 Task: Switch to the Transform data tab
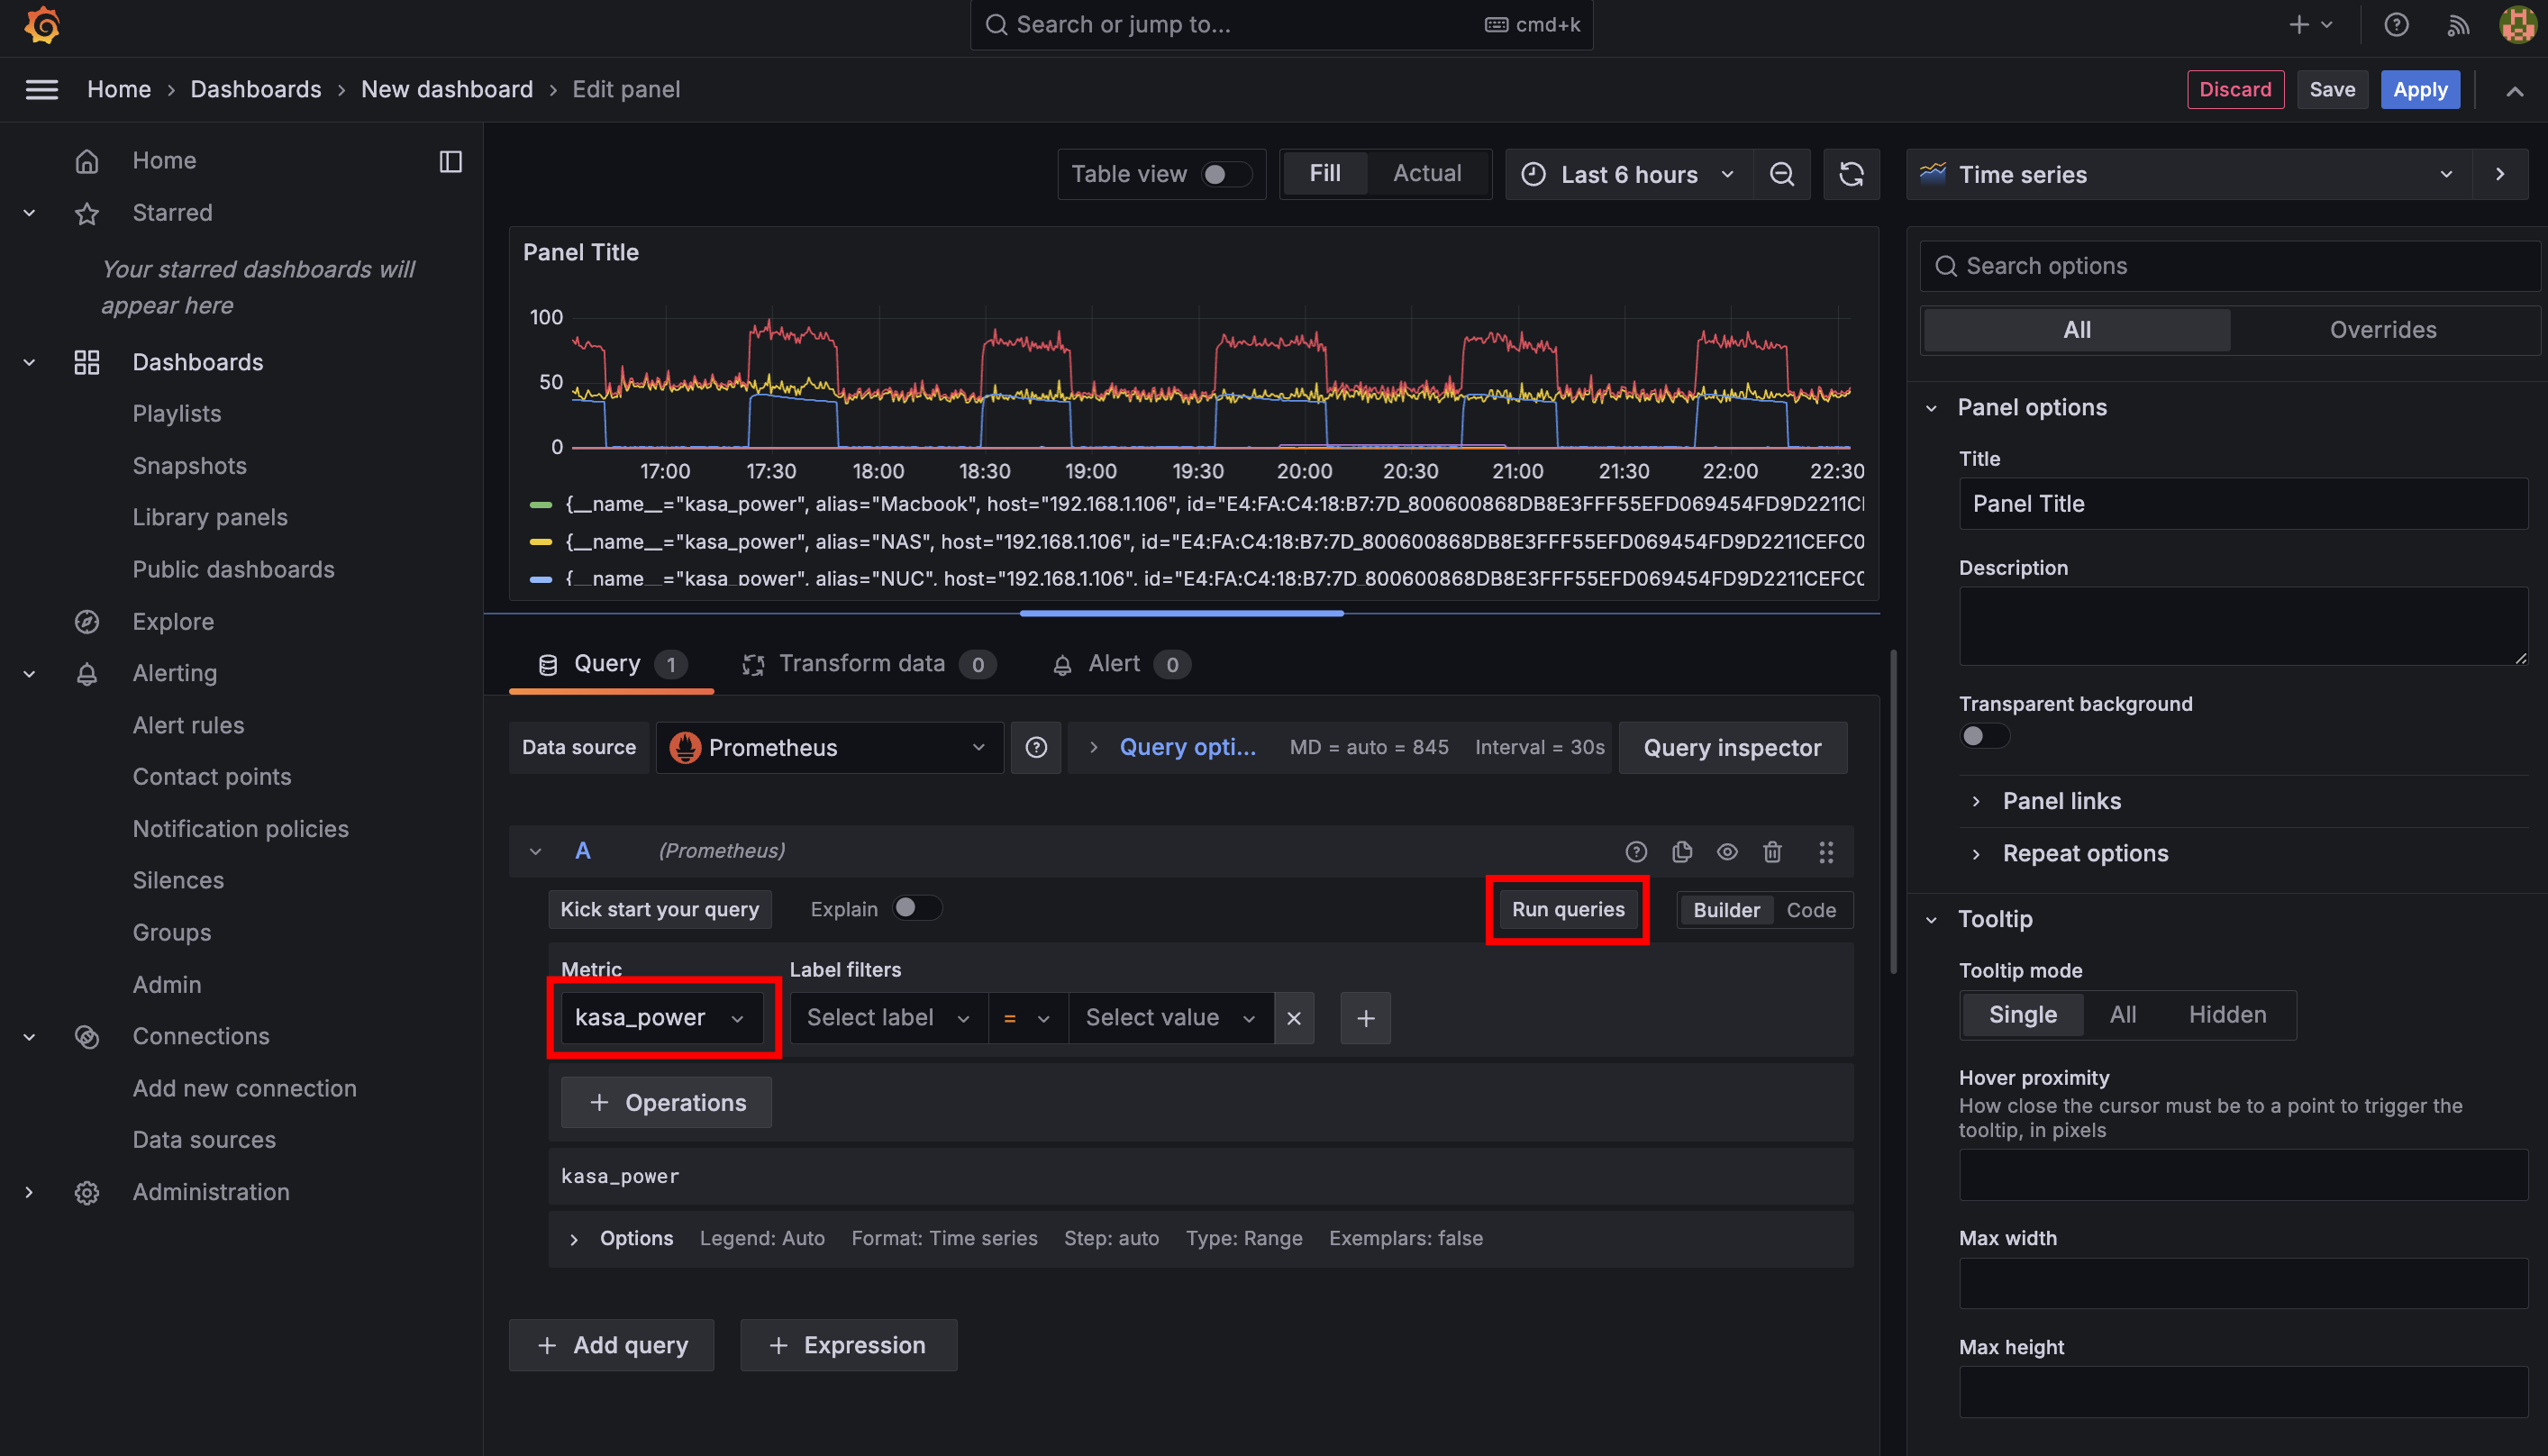point(861,664)
